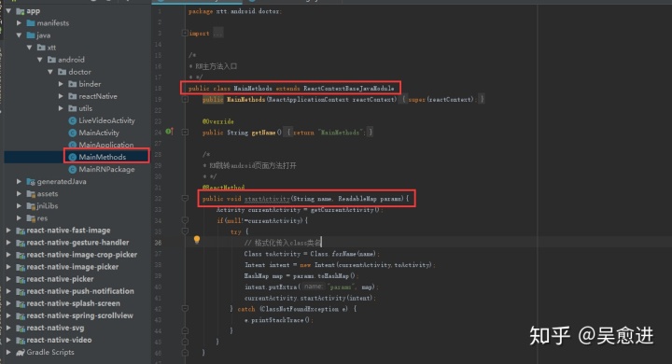
Task: Click the app module folder icon
Action: 21,11
